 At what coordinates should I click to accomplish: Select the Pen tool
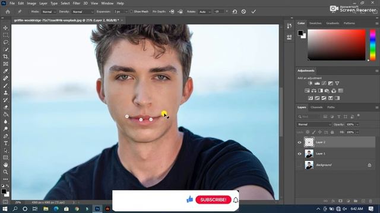5,136
